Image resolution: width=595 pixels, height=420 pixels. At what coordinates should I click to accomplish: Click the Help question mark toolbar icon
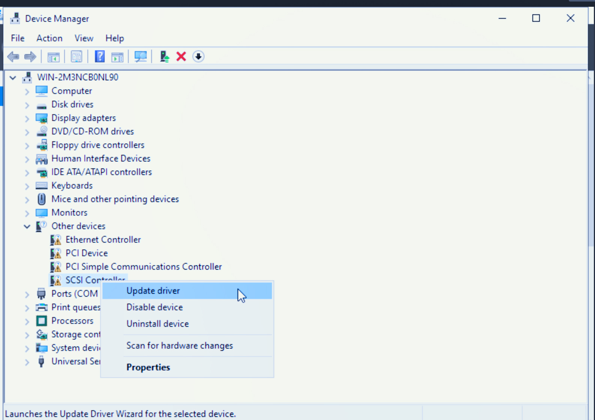[x=99, y=57]
